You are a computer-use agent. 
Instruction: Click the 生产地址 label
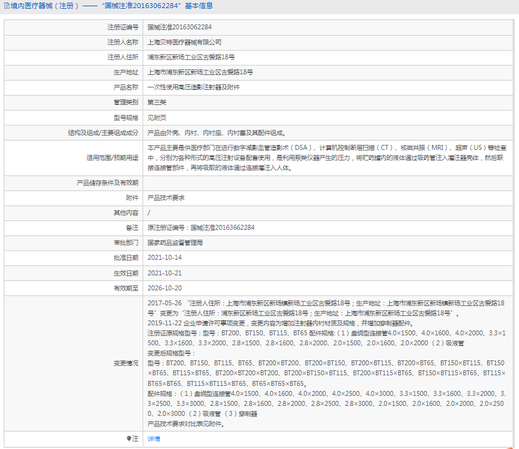point(126,72)
